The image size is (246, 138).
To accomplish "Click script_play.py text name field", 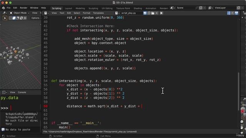I will click(x=131, y=13).
